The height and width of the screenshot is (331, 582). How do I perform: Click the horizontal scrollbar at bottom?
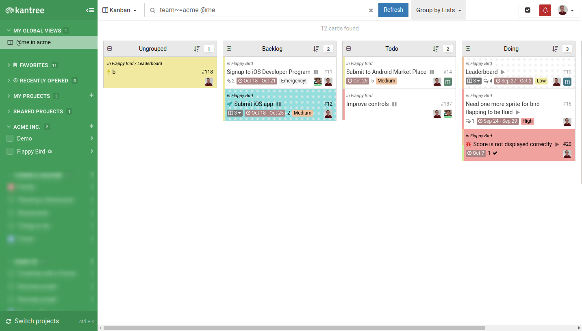point(294,328)
